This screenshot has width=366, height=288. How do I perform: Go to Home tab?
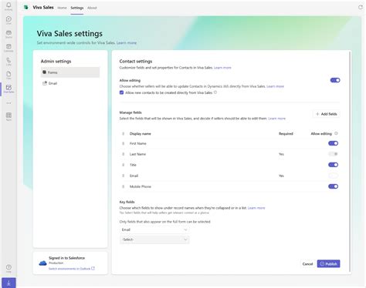point(62,8)
